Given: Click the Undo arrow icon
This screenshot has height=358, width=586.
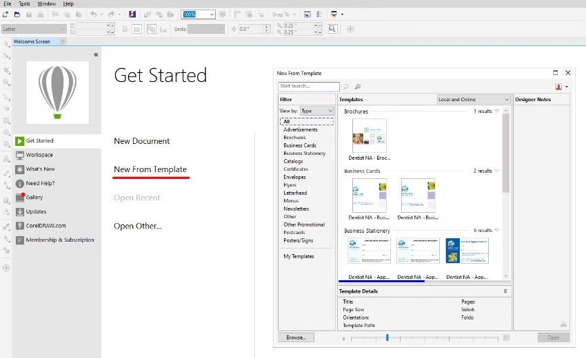Looking at the screenshot, I should coord(94,14).
